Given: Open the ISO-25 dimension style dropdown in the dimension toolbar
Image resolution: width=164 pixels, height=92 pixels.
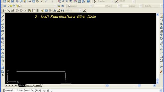Looking at the screenshot, I should pyautogui.click(x=81, y=10).
